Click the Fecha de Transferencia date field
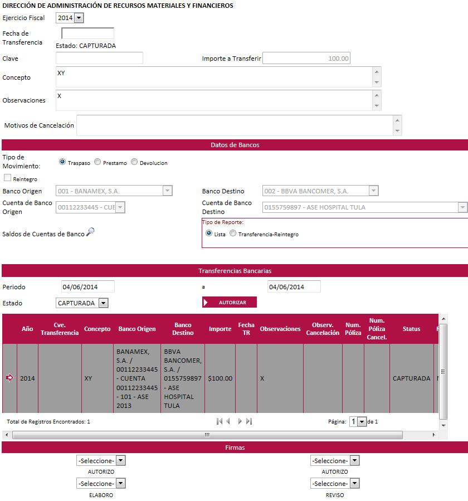Screen dimensions: 468x501 87,33
